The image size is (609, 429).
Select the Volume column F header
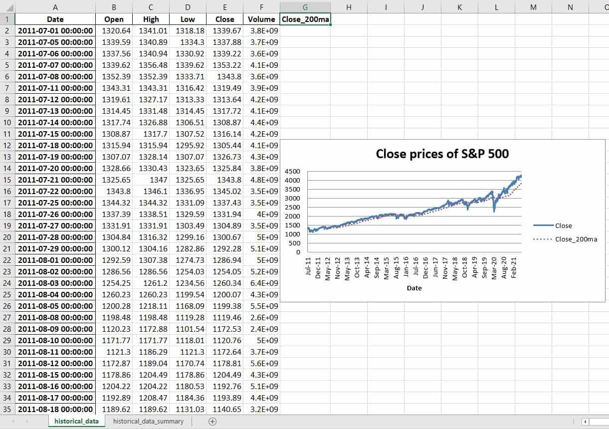tap(261, 7)
